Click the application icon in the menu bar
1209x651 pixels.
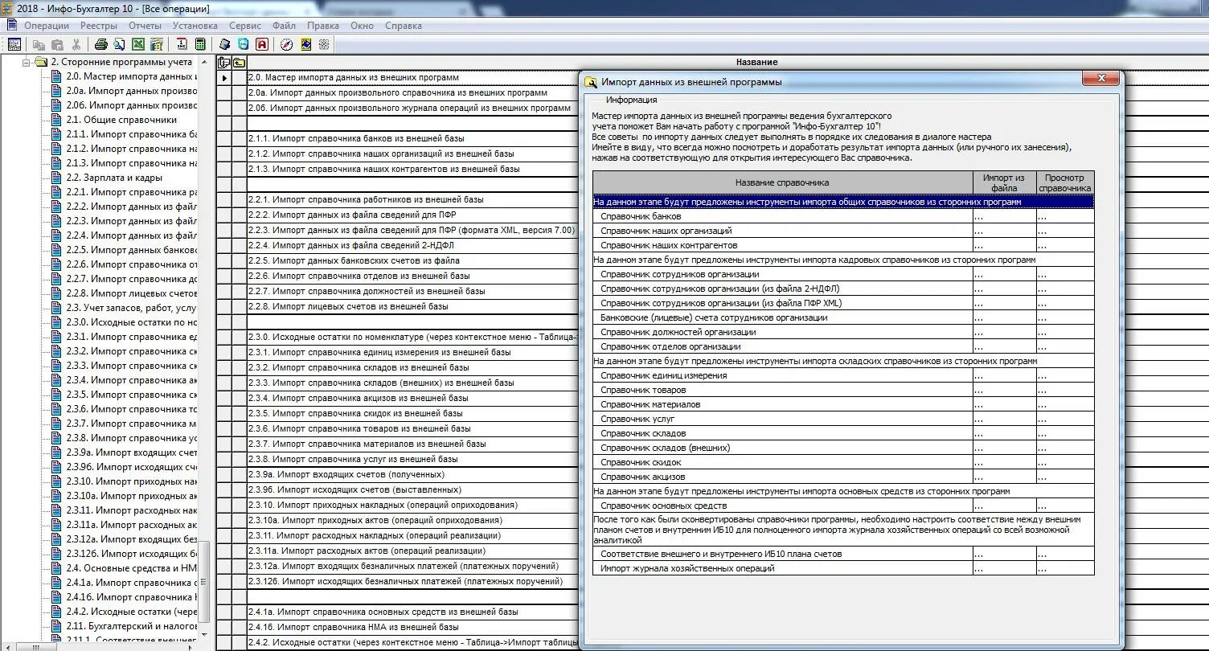coord(11,25)
